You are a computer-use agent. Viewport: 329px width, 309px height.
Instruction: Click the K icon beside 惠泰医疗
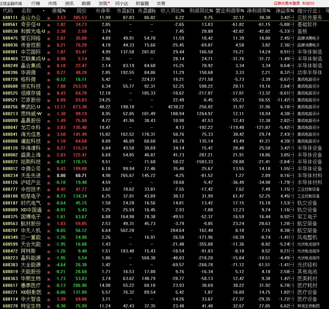point(49,286)
